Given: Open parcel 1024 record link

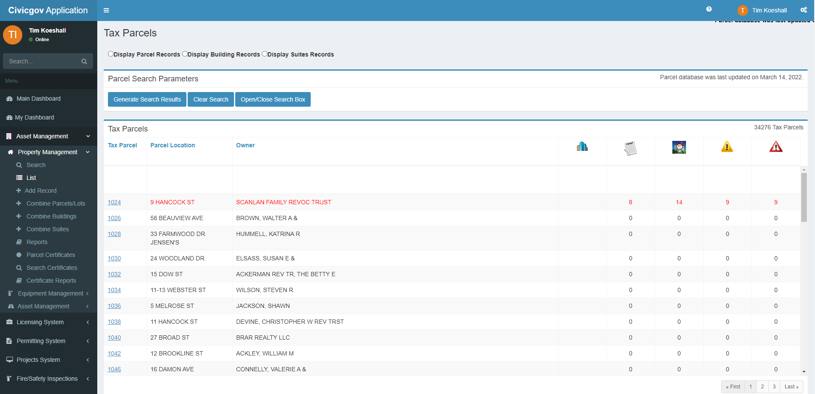Looking at the screenshot, I should pyautogui.click(x=114, y=202).
